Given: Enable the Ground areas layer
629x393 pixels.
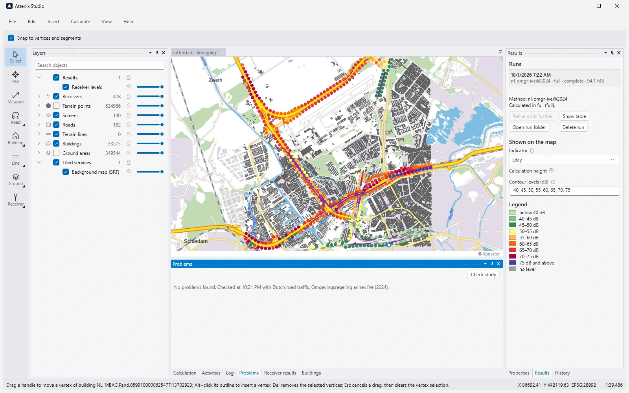Looking at the screenshot, I should pyautogui.click(x=56, y=153).
